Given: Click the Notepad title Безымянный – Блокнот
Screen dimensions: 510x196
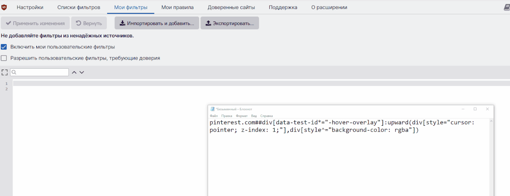Looking at the screenshot, I should [x=234, y=109].
